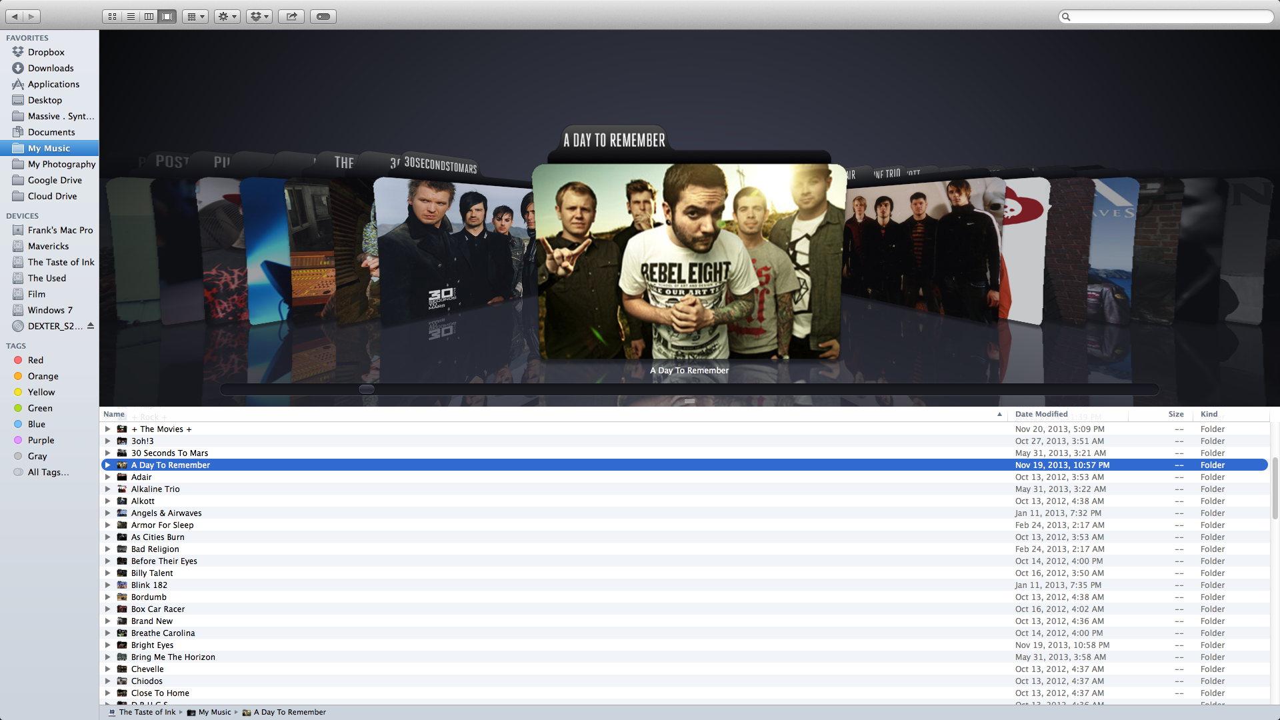This screenshot has width=1280, height=720.
Task: Expand the Blink 182 folder triangle
Action: point(107,585)
